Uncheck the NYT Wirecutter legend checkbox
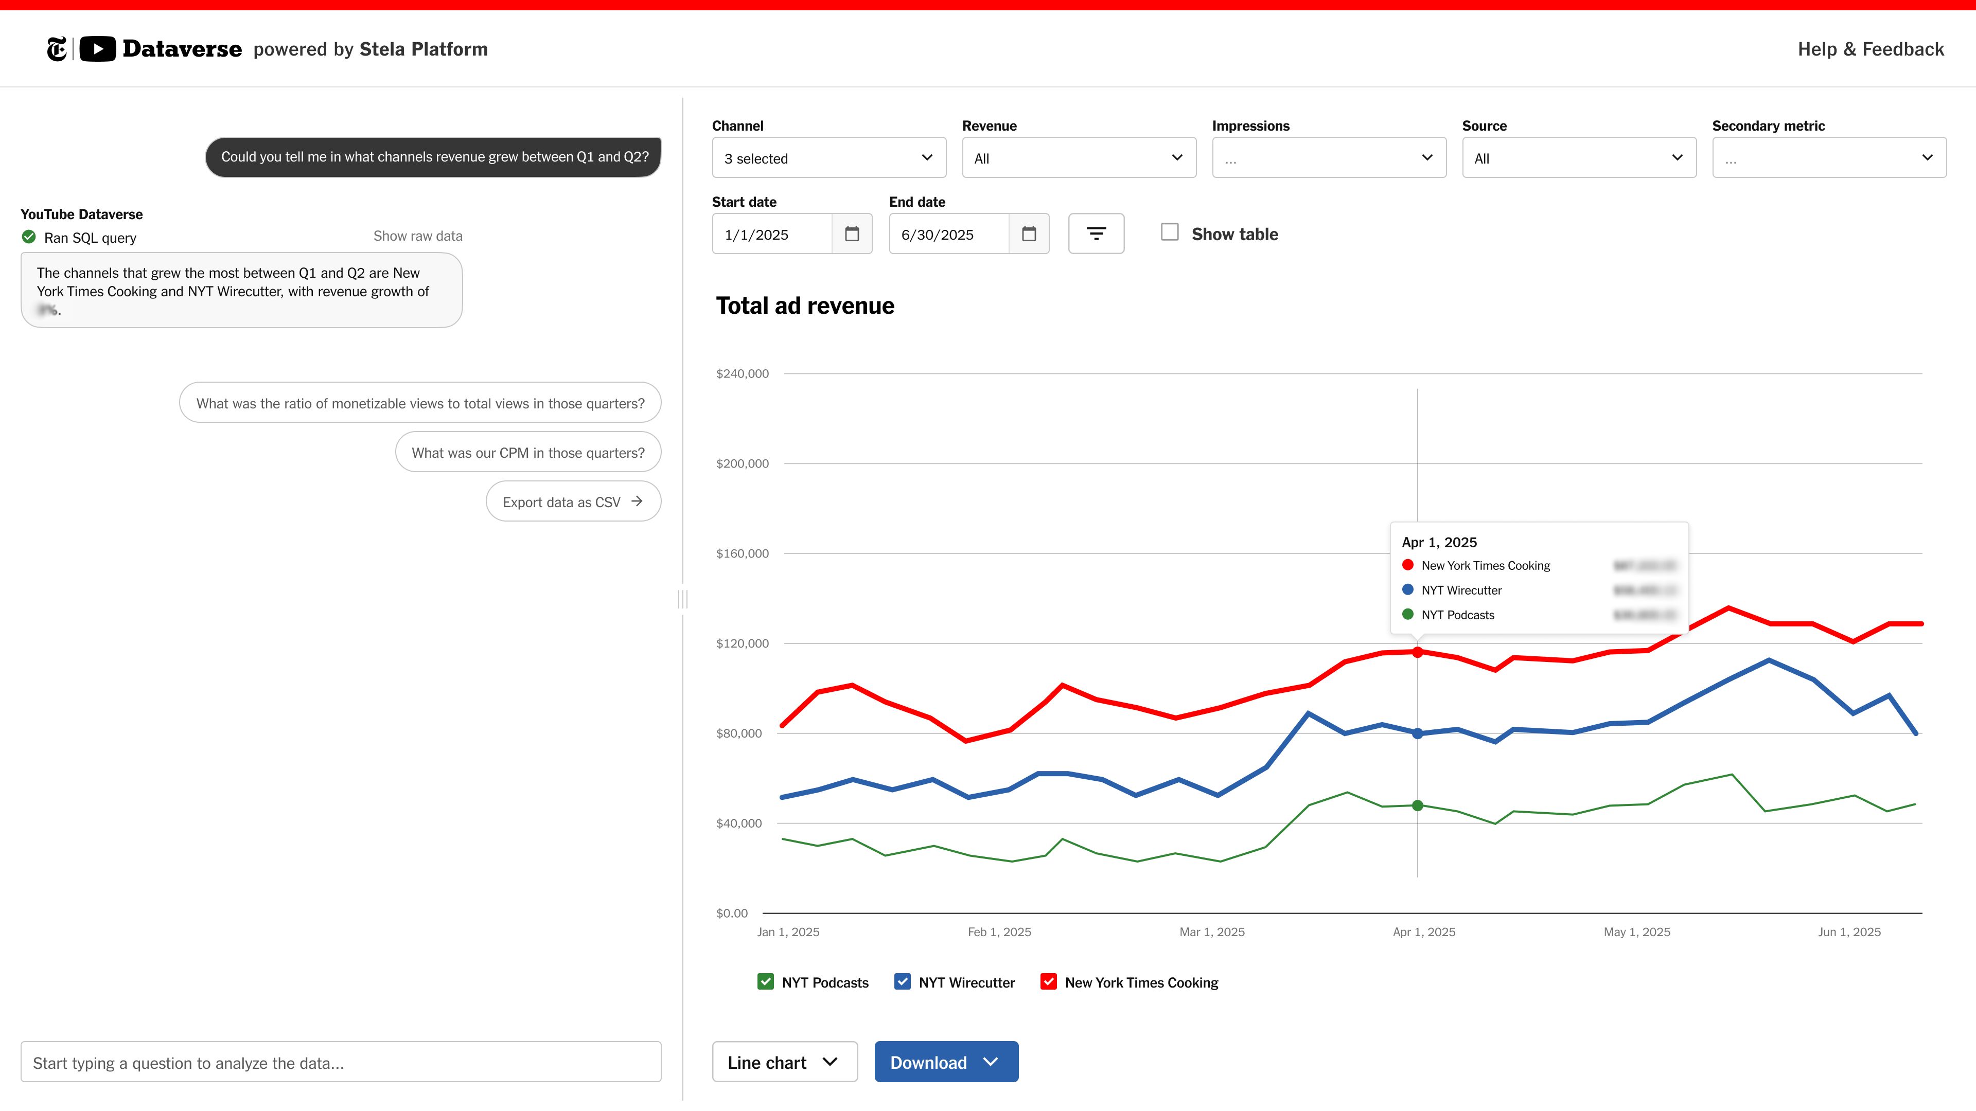This screenshot has width=1976, height=1111. click(902, 981)
